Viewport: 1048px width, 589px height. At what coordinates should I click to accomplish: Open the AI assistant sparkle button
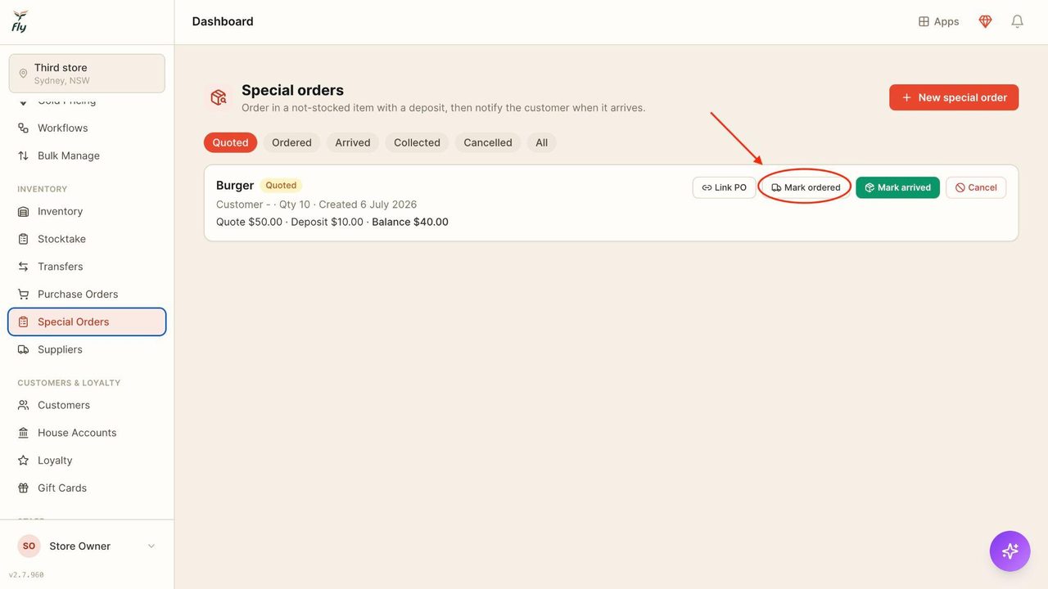(1010, 551)
